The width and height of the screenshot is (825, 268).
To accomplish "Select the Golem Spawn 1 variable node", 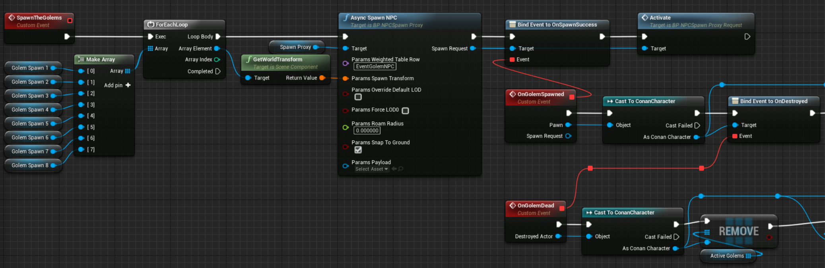I will point(30,68).
